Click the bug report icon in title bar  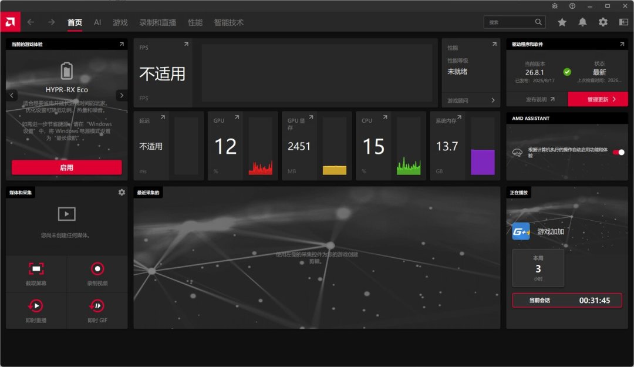pyautogui.click(x=555, y=6)
